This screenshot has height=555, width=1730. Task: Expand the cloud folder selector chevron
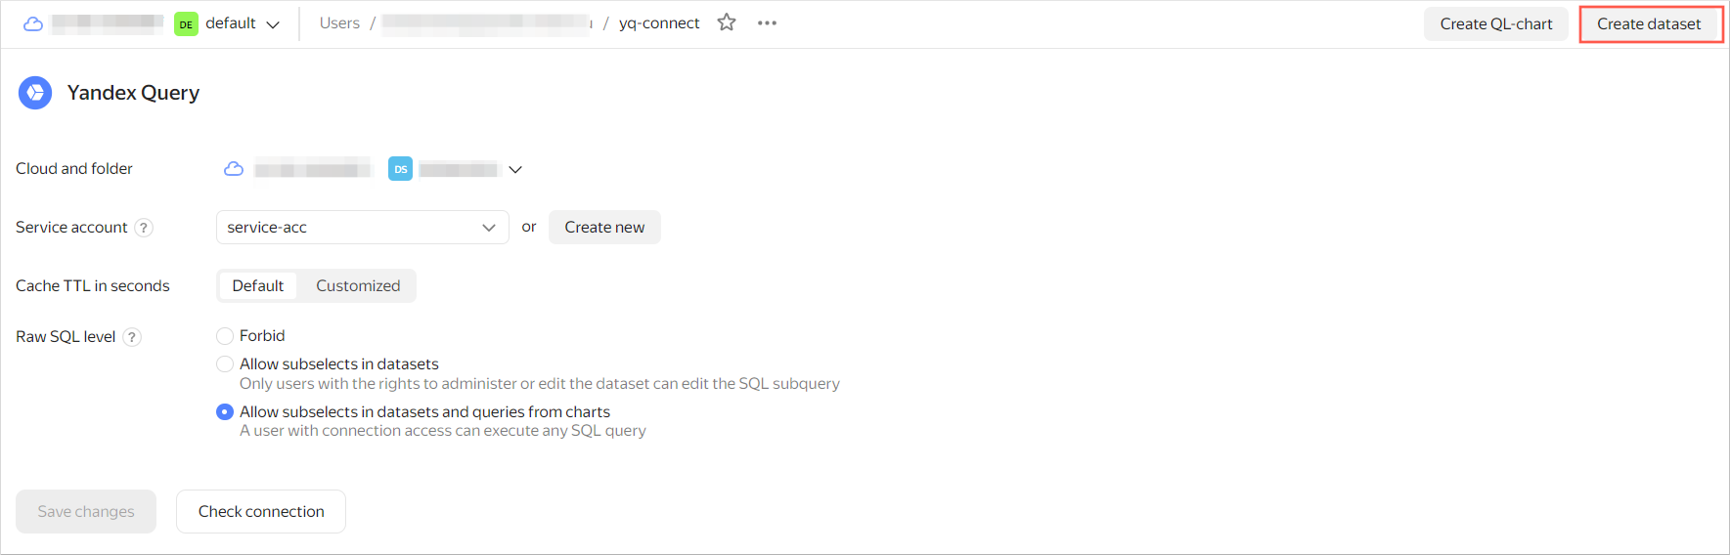pos(515,169)
